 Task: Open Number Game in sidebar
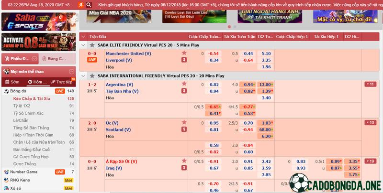23,172
